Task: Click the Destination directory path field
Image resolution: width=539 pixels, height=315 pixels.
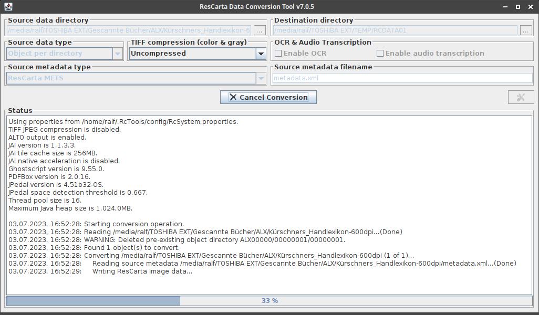Action: click(x=395, y=30)
